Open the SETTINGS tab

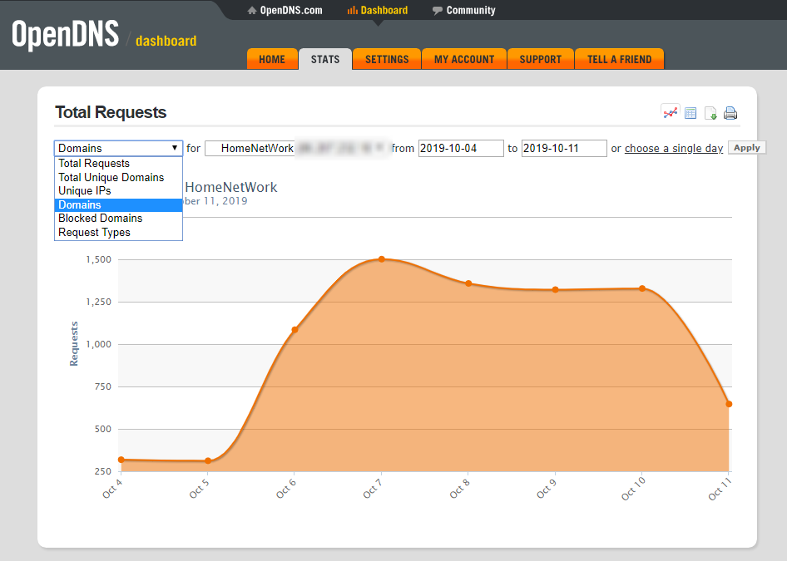pos(387,59)
